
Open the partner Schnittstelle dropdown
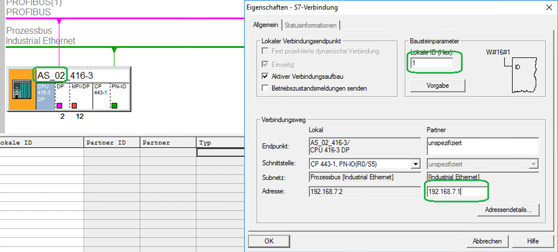pos(533,164)
